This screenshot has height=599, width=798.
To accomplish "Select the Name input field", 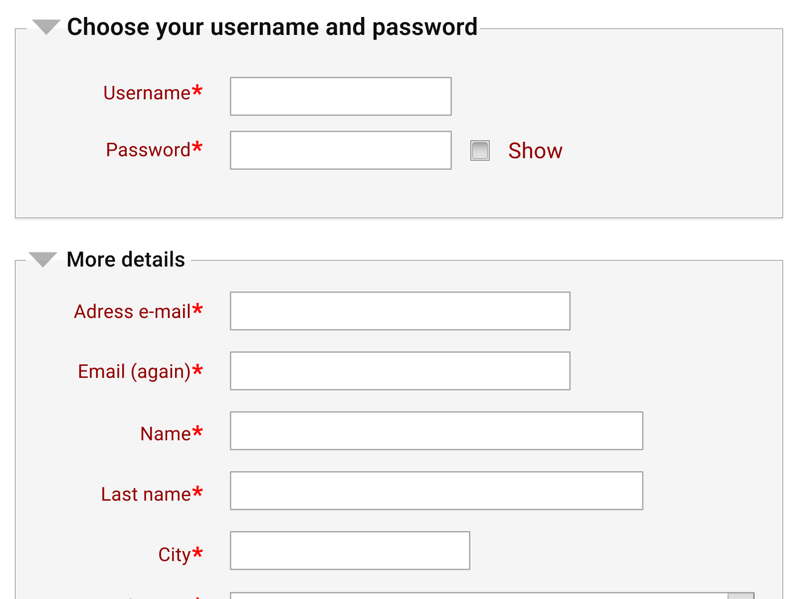I will click(x=436, y=431).
